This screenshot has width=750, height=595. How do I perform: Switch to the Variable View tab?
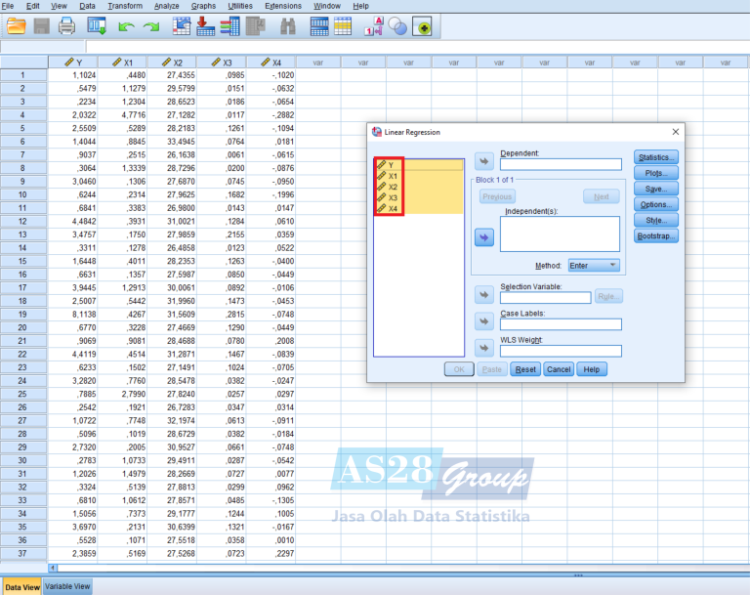tap(67, 586)
